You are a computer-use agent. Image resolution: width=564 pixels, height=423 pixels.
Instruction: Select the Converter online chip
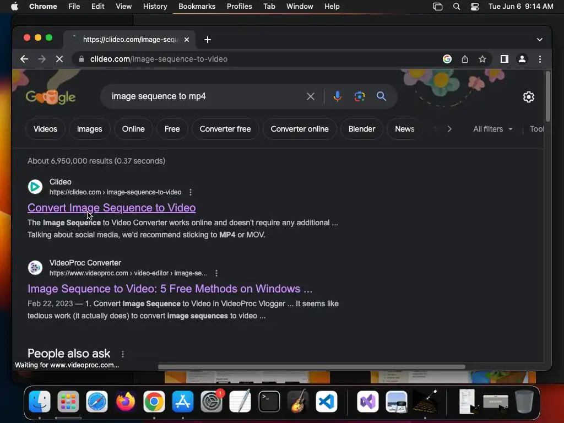(300, 129)
